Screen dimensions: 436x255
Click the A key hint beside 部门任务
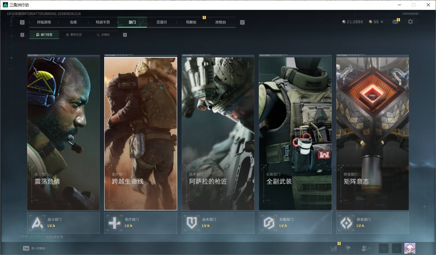pos(22,35)
